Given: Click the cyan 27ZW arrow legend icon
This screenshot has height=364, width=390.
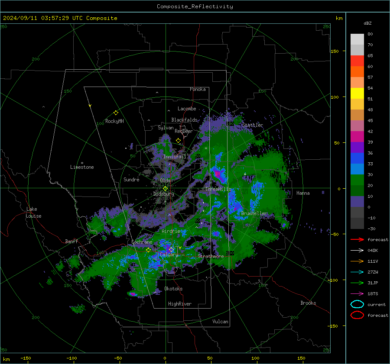Looking at the screenshot, I should pos(357,272).
